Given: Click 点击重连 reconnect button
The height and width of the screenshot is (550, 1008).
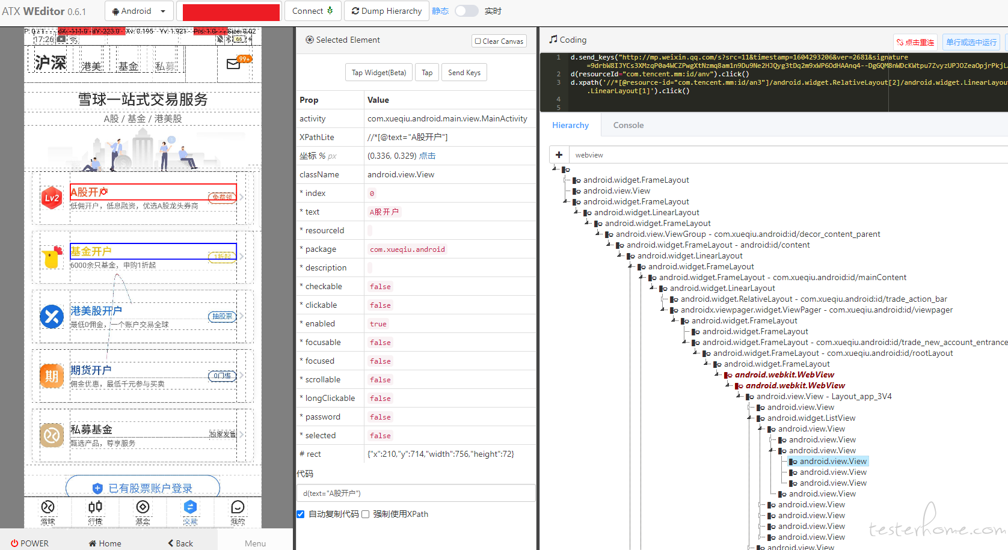Looking at the screenshot, I should pyautogui.click(x=915, y=42).
